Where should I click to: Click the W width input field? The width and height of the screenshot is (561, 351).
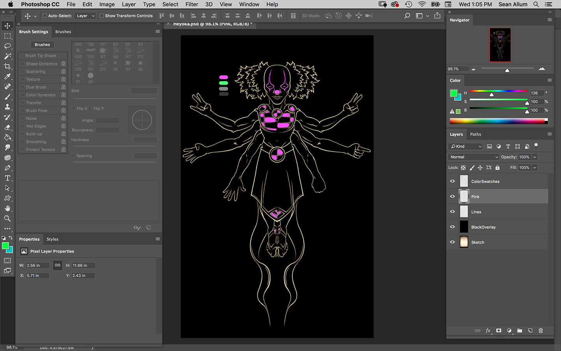coord(37,265)
